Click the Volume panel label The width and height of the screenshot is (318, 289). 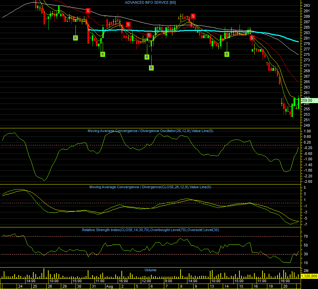150,270
